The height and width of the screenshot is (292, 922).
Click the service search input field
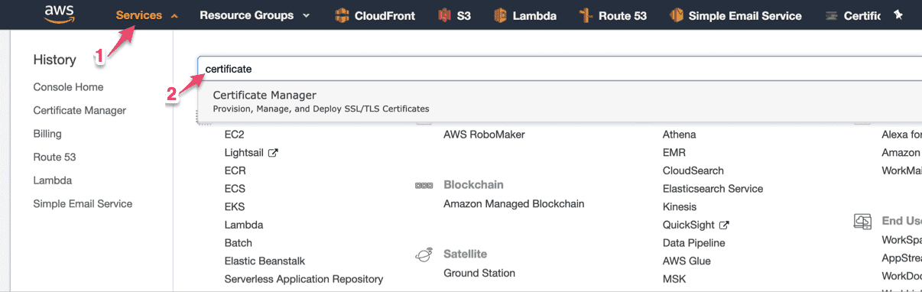[560, 69]
